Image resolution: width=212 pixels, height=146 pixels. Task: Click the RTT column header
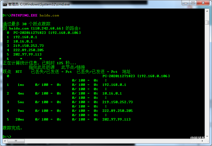click(19, 72)
